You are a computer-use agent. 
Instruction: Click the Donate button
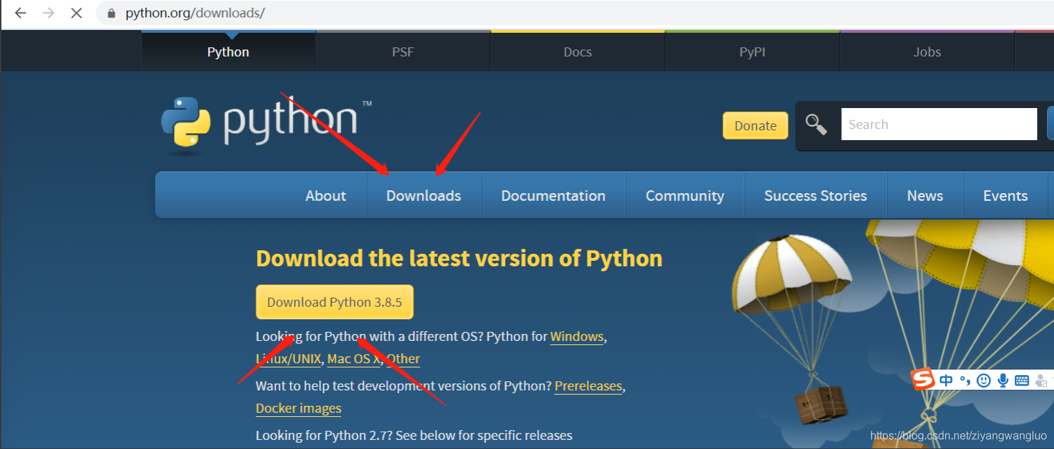755,125
